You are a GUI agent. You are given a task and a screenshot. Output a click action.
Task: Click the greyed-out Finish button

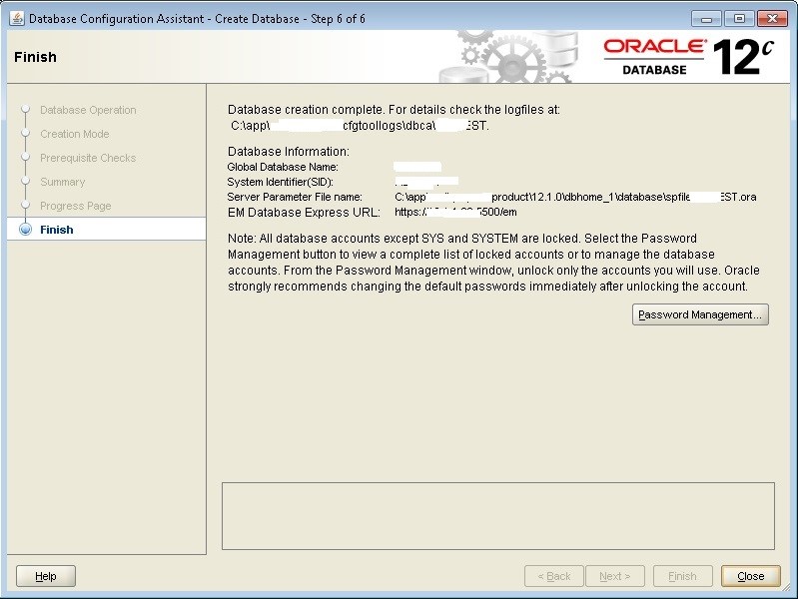(x=682, y=576)
